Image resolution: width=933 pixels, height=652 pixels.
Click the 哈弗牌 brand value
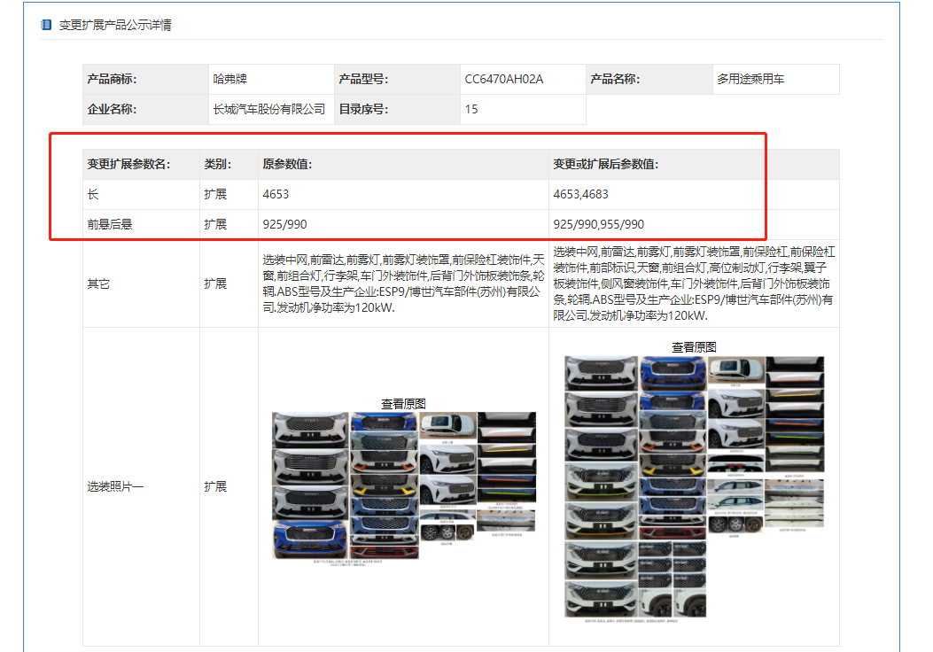coord(230,79)
